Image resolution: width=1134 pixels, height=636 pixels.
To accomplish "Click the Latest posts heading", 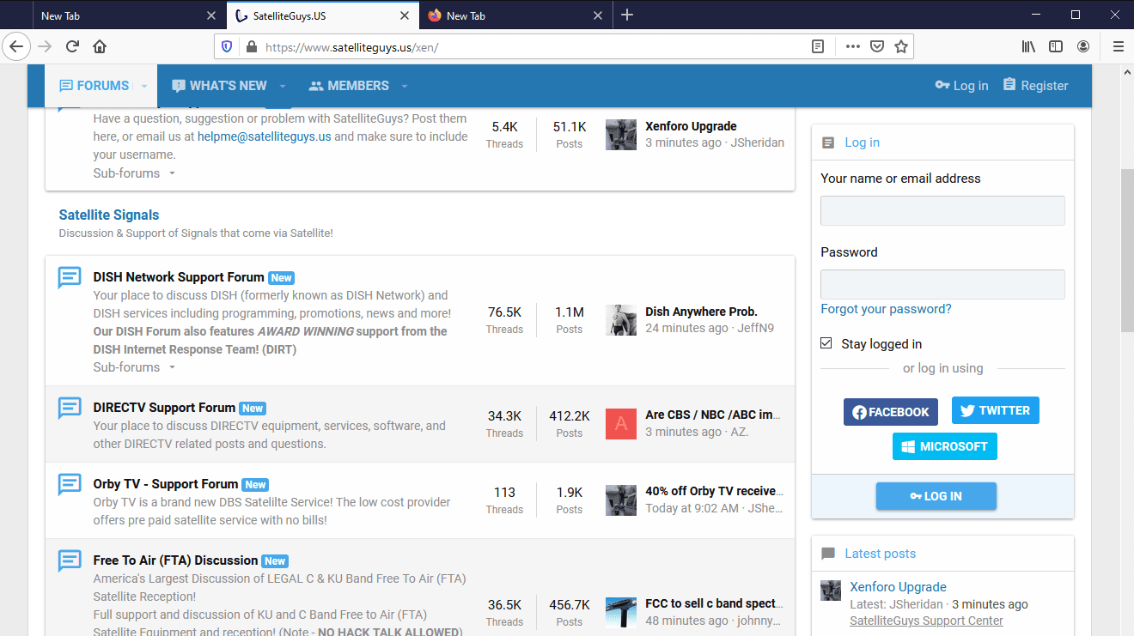I will [880, 554].
